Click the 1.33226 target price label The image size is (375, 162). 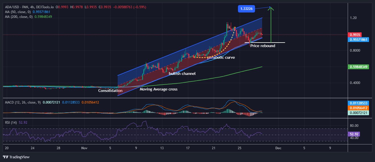coord(246,9)
